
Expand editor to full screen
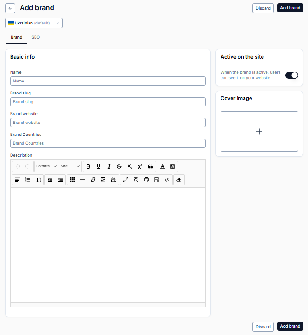tap(126, 180)
